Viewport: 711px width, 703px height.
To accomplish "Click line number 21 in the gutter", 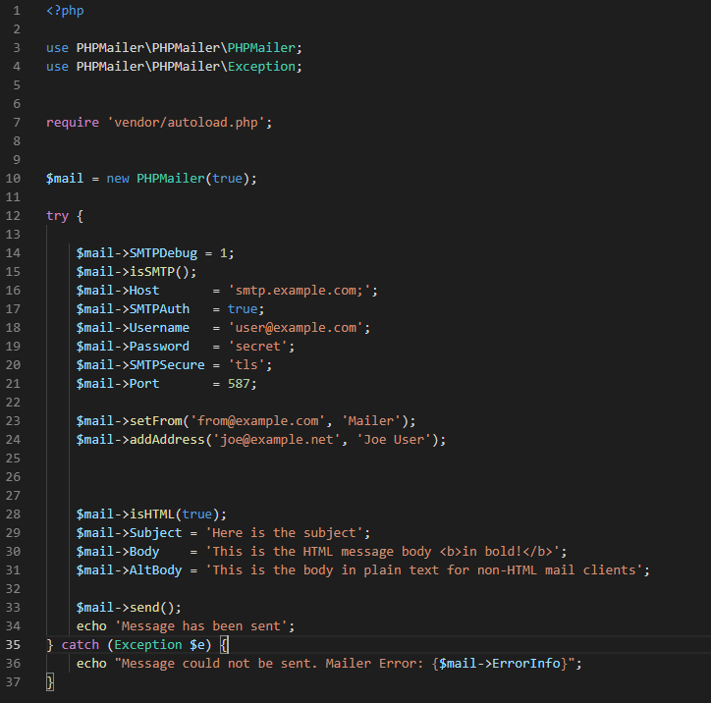I will click(x=14, y=384).
